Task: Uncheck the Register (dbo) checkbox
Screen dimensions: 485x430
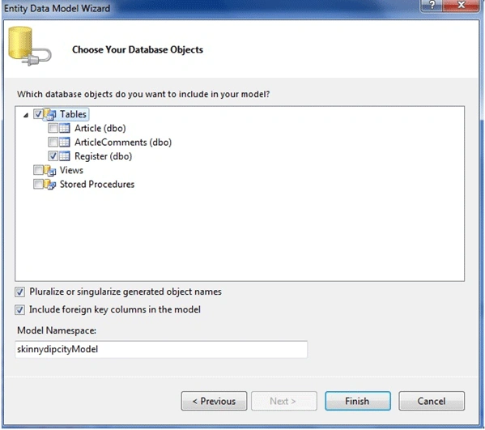Action: [x=53, y=156]
